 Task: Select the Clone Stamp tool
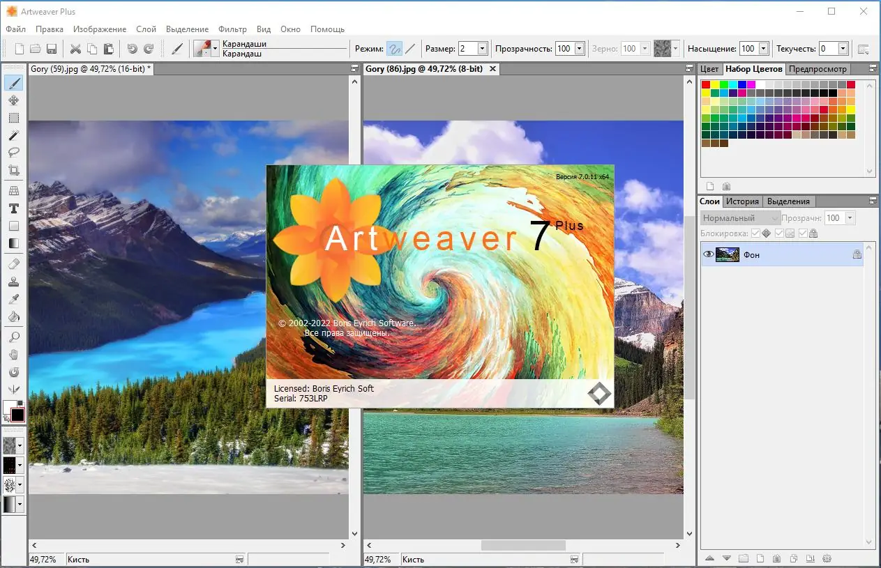tap(14, 282)
